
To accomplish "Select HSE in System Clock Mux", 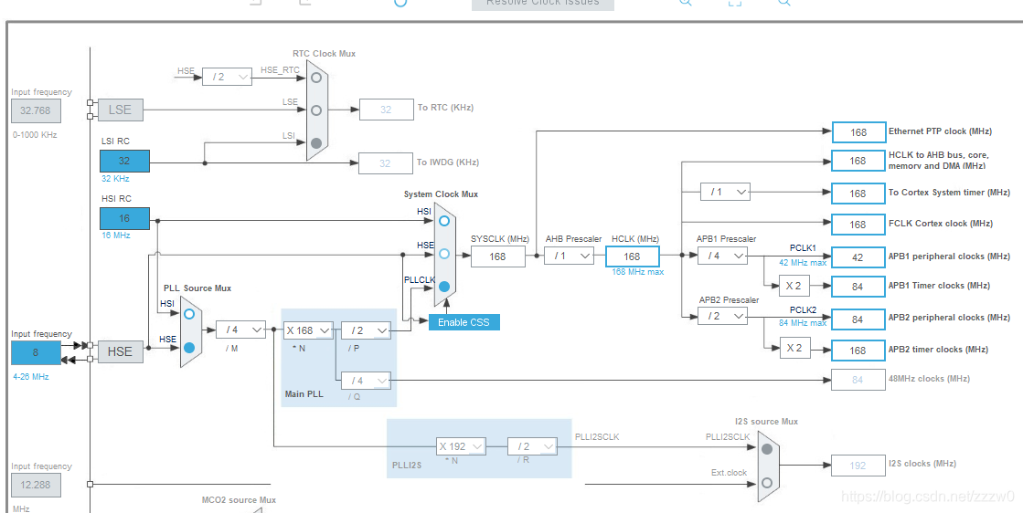I will click(x=444, y=253).
